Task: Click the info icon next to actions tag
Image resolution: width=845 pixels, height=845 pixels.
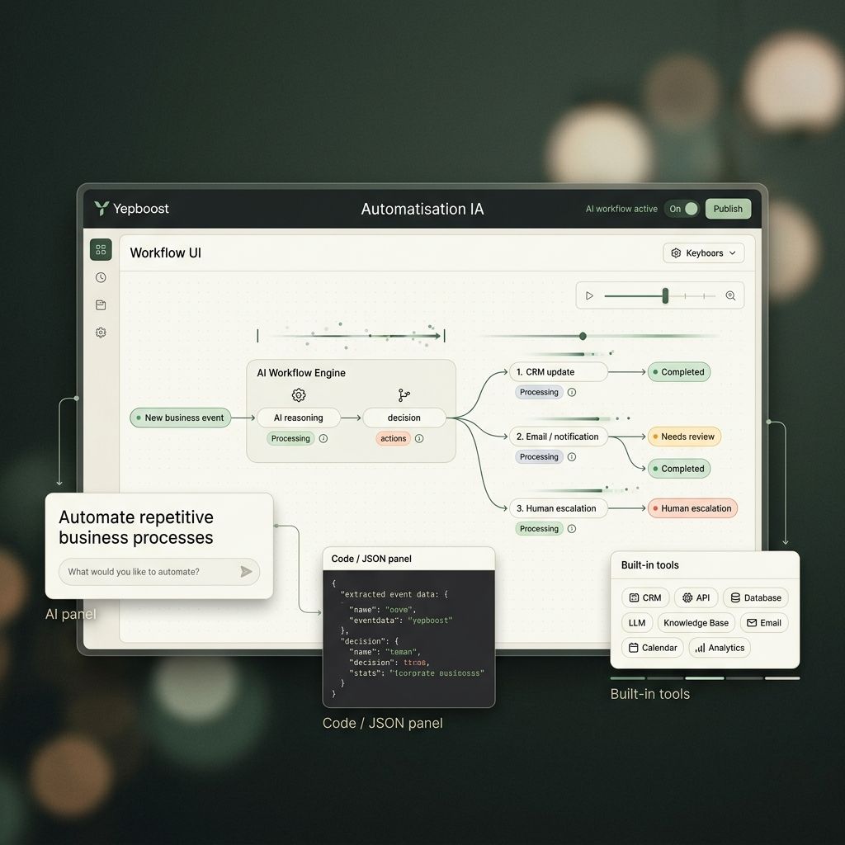Action: click(419, 439)
